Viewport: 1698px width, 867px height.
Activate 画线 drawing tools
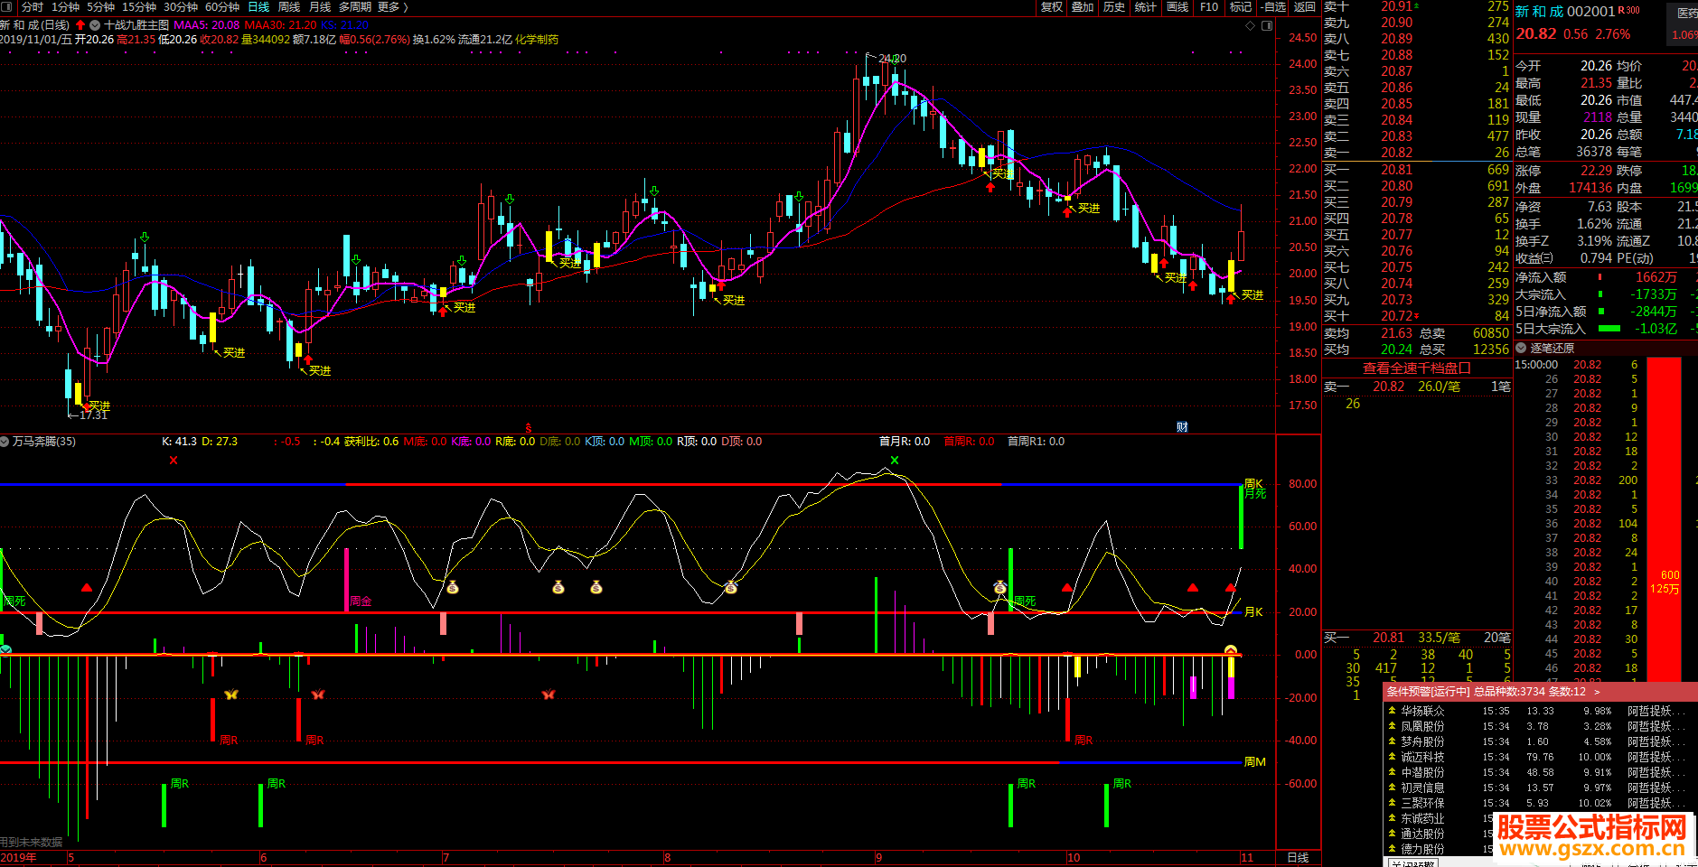[x=1177, y=7]
